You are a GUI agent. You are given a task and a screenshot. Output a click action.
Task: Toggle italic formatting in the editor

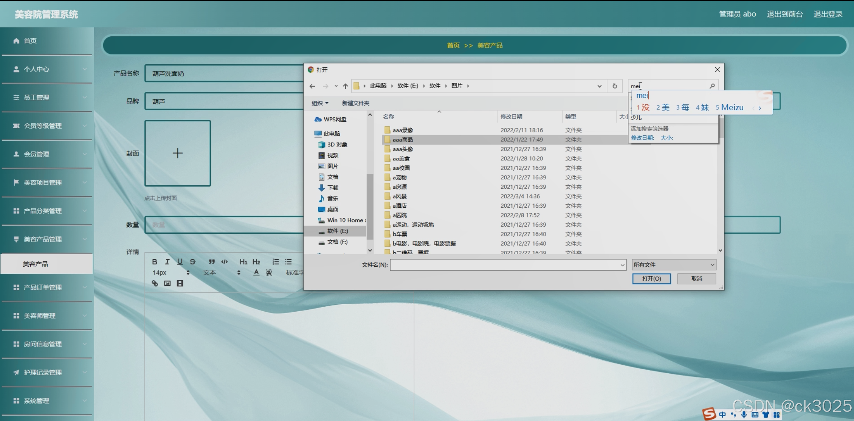click(x=167, y=262)
